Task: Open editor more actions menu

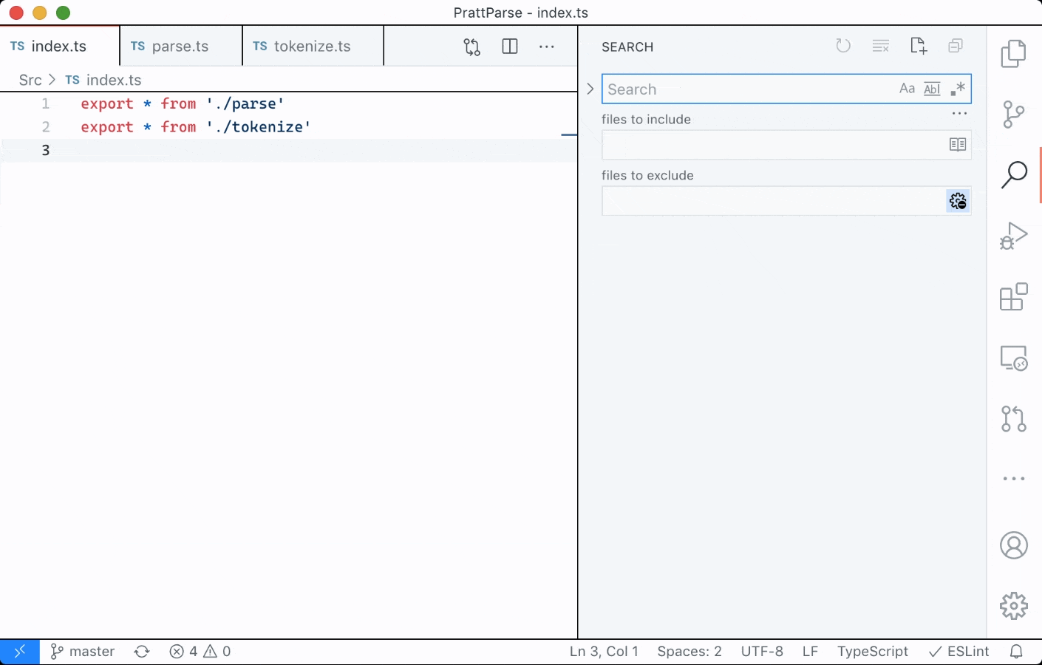Action: point(546,47)
